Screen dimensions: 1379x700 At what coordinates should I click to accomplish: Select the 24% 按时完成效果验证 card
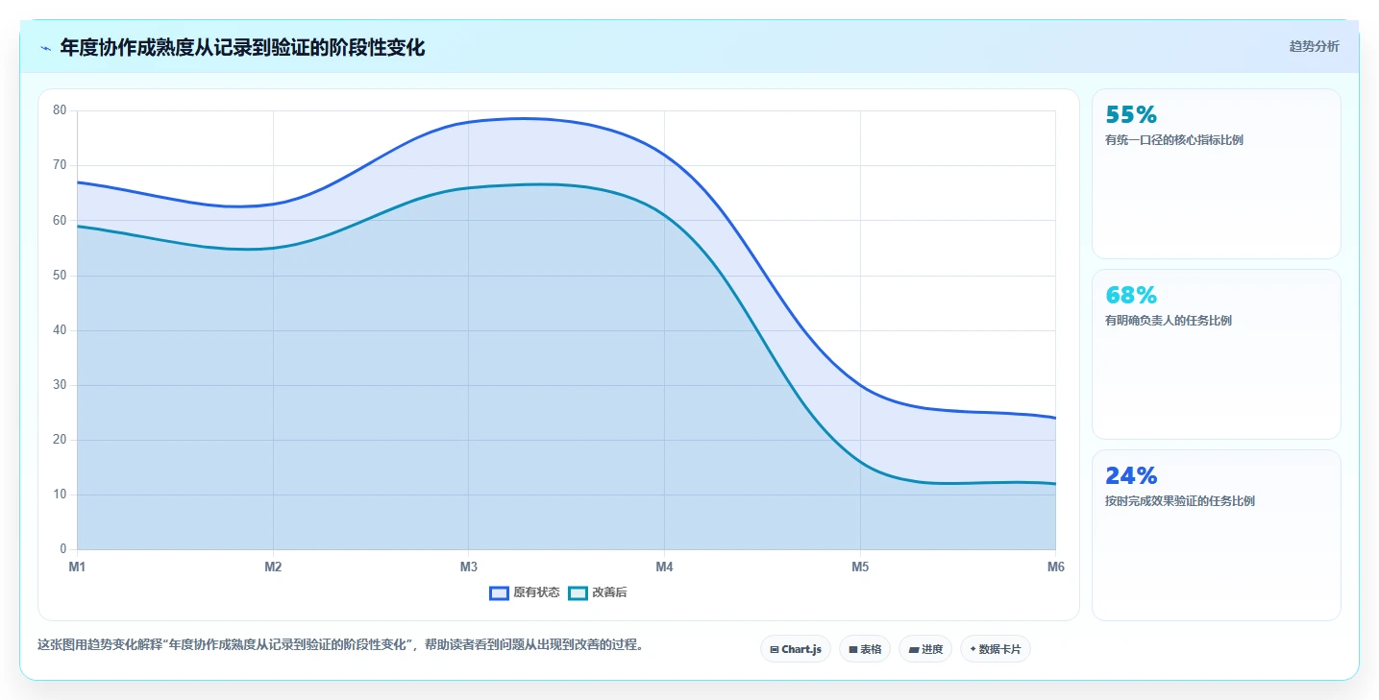pos(1216,535)
